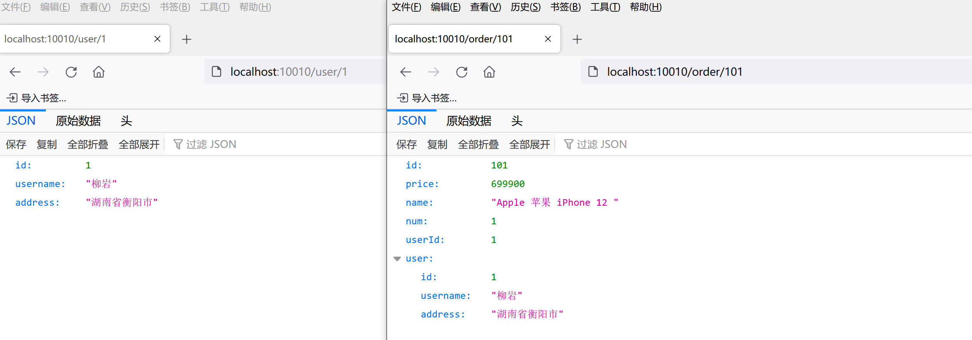This screenshot has width=972, height=340.
Task: Click 全部展开 in order/101 window
Action: 530,144
